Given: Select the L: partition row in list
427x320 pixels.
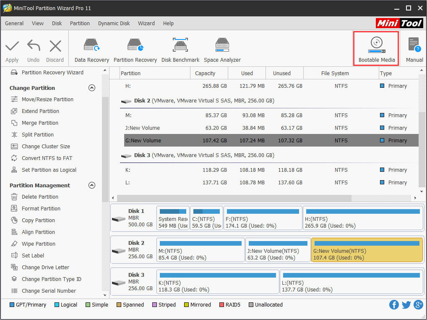Looking at the screenshot, I should [271, 182].
